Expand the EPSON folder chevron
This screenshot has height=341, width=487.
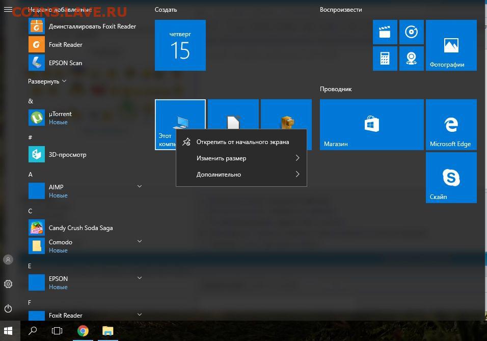(140, 278)
